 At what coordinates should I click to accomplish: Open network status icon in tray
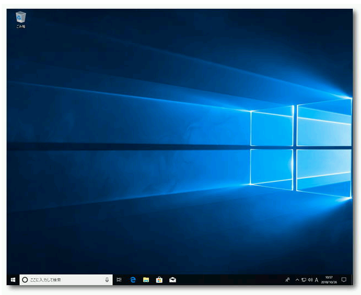click(304, 280)
